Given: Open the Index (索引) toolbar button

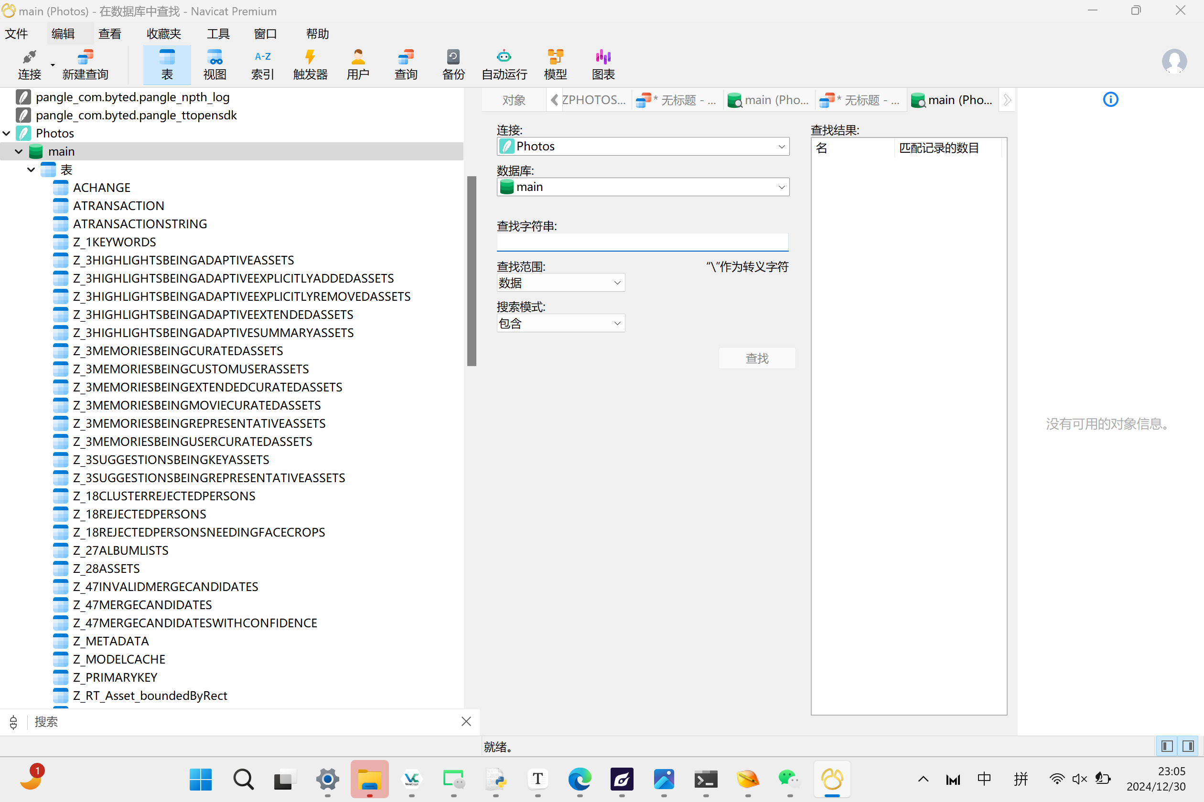Looking at the screenshot, I should click(x=263, y=65).
